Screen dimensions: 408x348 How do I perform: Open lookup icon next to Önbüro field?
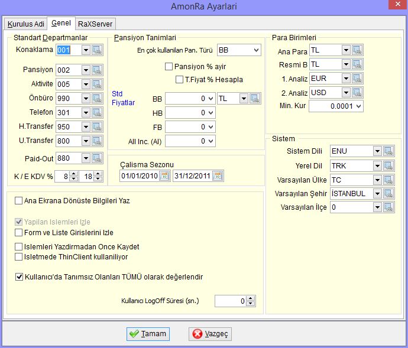[x=97, y=98]
